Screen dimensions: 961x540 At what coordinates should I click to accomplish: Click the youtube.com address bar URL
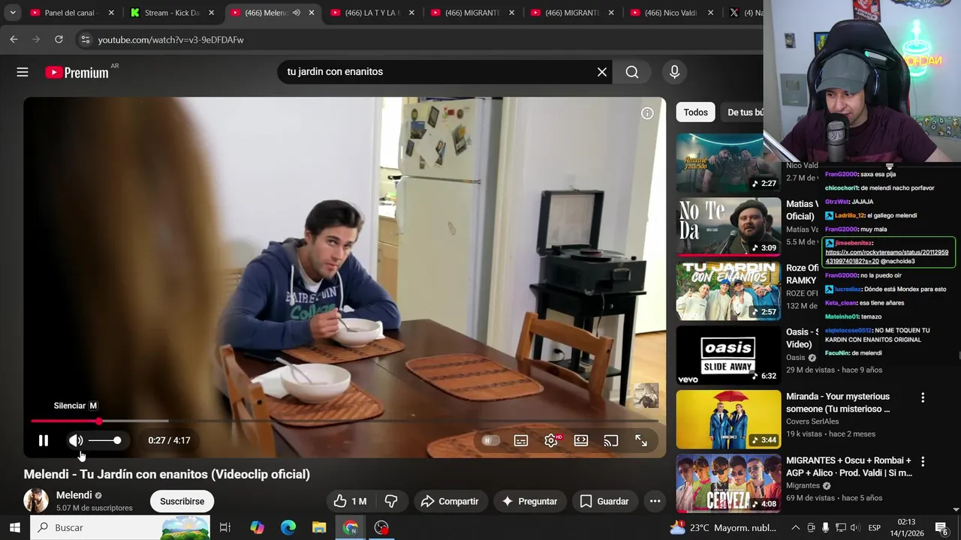coord(170,40)
